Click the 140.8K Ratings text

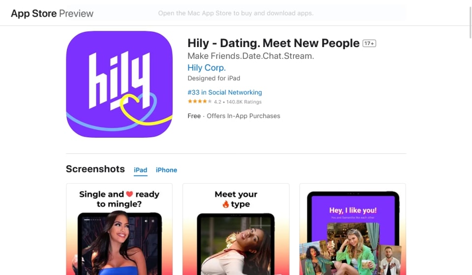pyautogui.click(x=244, y=102)
